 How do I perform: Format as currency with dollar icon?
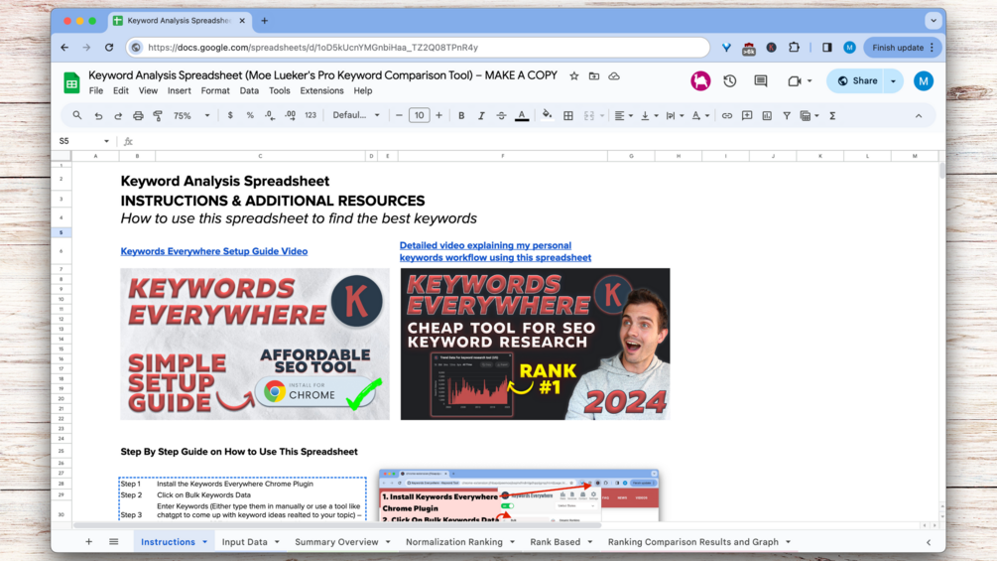point(230,116)
